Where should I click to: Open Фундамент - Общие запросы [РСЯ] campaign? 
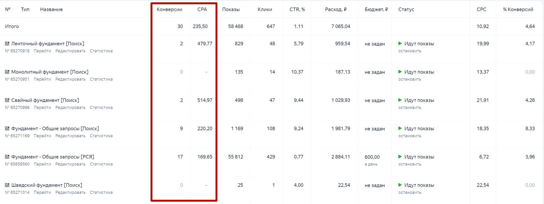point(53,157)
